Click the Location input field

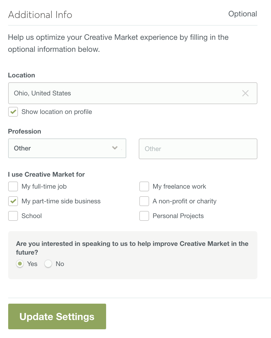[x=133, y=93]
